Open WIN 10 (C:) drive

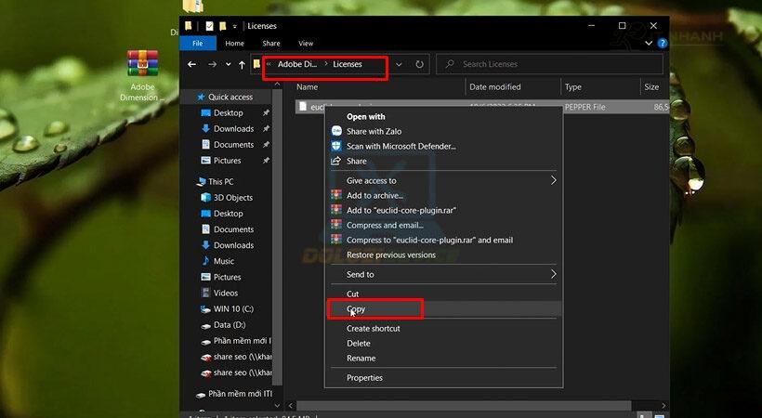[x=233, y=308]
